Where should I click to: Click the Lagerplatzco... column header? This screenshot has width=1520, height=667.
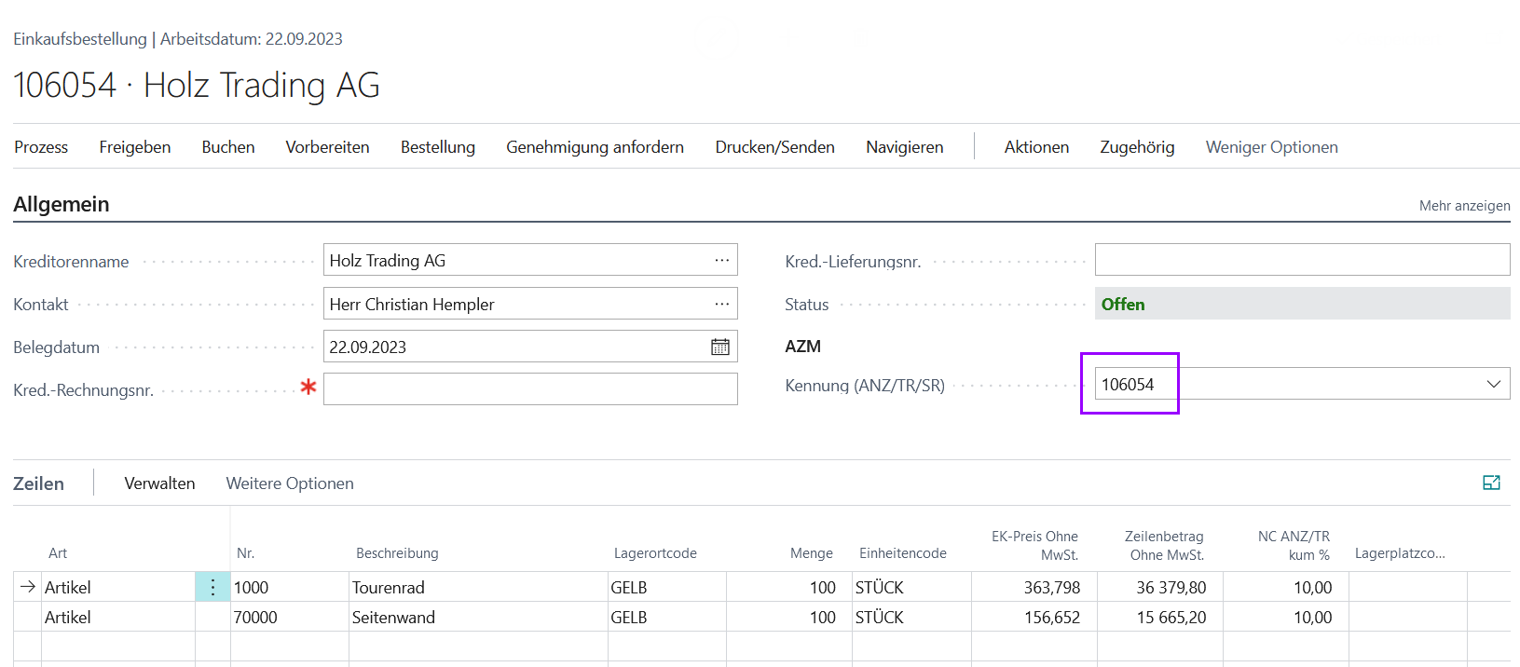(1400, 553)
